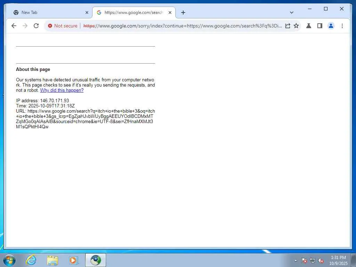The height and width of the screenshot is (267, 356).
Task: Click the muted volume tray icon
Action: [321, 260]
